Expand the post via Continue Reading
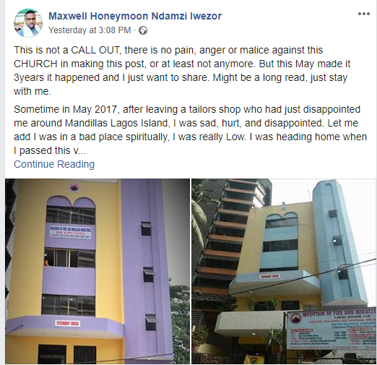Viewport: 377px width, 365px height. coord(54,164)
